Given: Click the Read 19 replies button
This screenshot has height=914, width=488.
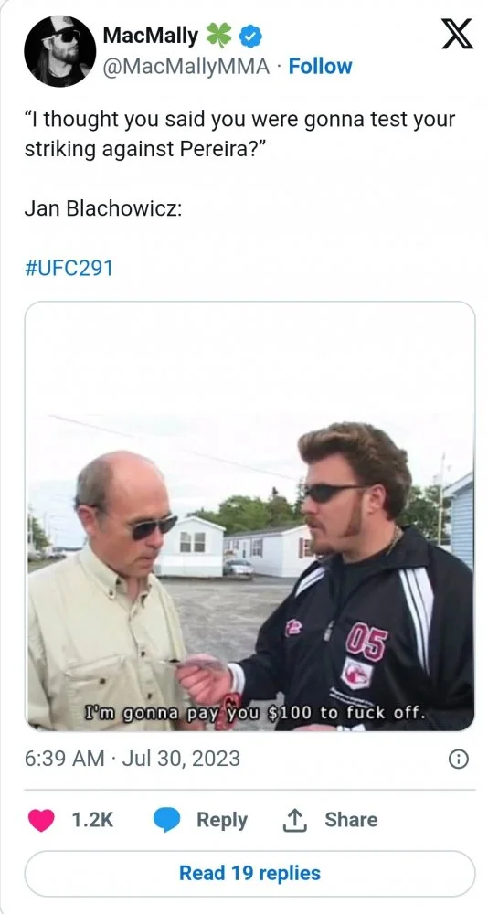Looking at the screenshot, I should [249, 873].
